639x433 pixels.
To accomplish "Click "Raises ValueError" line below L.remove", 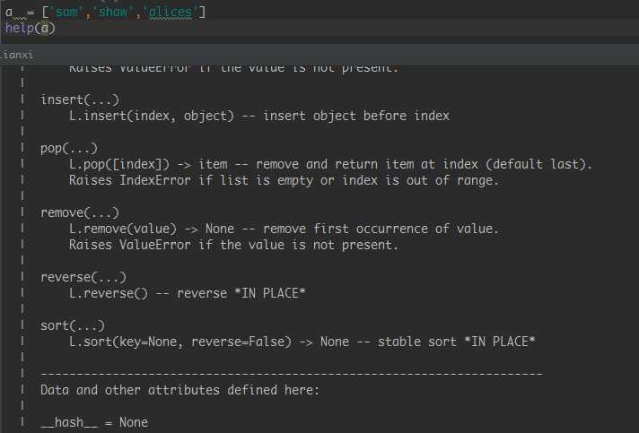I will 233,245.
